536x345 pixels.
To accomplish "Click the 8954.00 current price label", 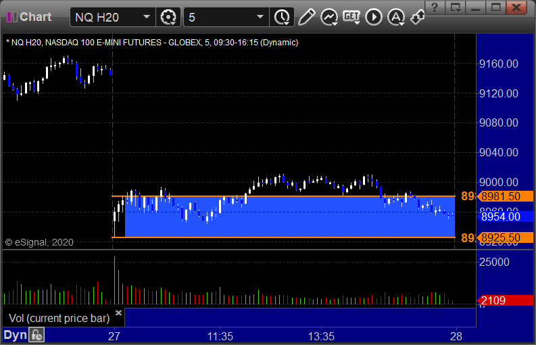I will (x=506, y=216).
